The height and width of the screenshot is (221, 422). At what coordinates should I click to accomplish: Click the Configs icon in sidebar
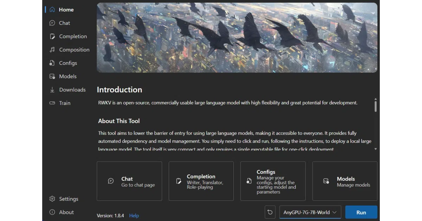pyautogui.click(x=52, y=63)
